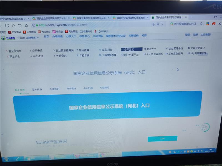Expand the 中国站 city switch dropdown
The width and height of the screenshot is (222, 166).
click(28, 38)
